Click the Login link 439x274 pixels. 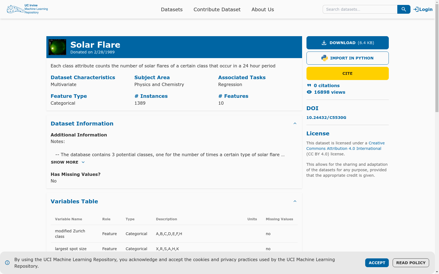coord(423,9)
